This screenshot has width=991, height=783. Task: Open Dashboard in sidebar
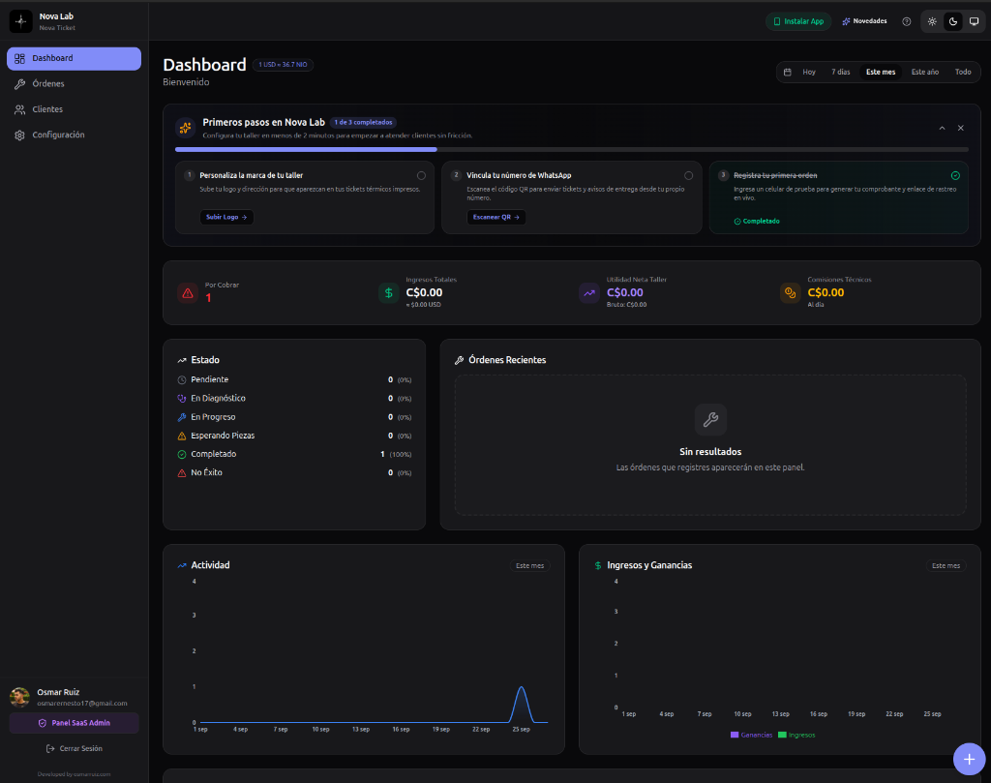click(x=74, y=58)
